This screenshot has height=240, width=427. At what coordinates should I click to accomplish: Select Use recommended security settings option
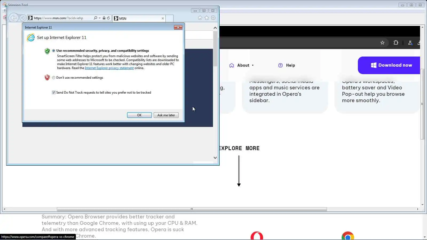pos(54,50)
